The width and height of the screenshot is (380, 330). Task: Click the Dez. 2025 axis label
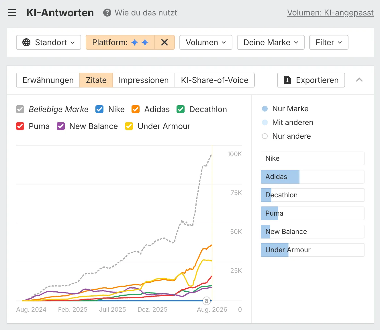click(152, 309)
